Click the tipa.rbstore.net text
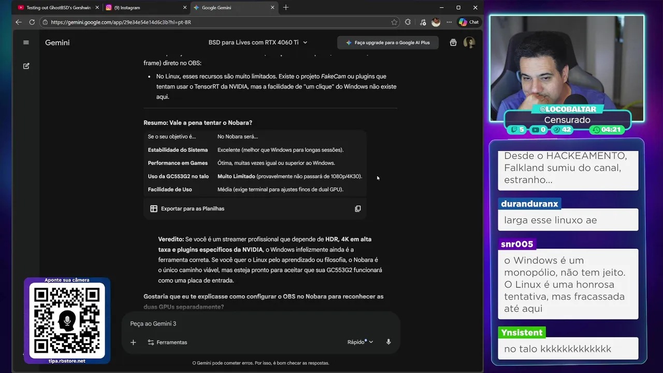 click(67, 361)
